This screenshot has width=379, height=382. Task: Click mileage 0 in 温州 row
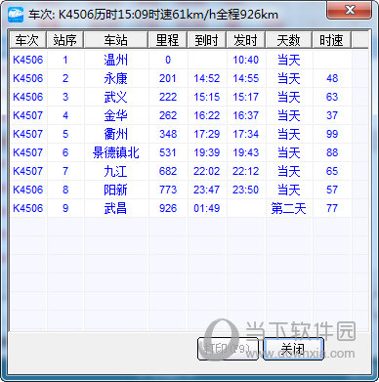click(168, 60)
